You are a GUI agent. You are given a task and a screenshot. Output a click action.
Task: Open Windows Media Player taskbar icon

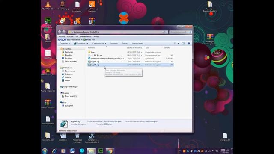[x=63, y=151]
